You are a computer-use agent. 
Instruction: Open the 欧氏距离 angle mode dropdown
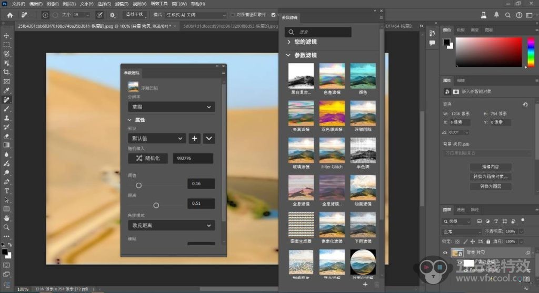(x=172, y=225)
